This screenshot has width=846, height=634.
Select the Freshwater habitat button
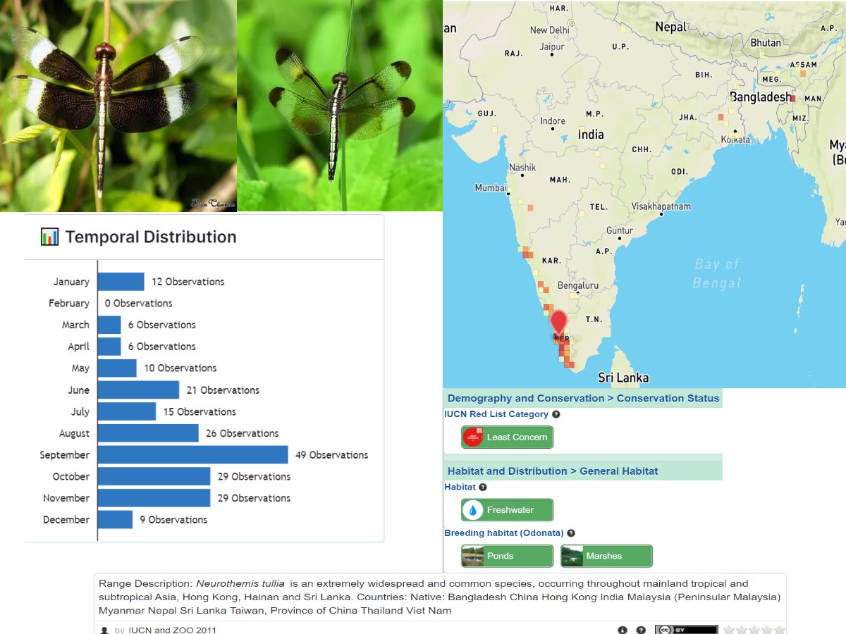[507, 510]
